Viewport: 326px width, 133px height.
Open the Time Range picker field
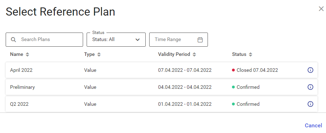pos(179,40)
